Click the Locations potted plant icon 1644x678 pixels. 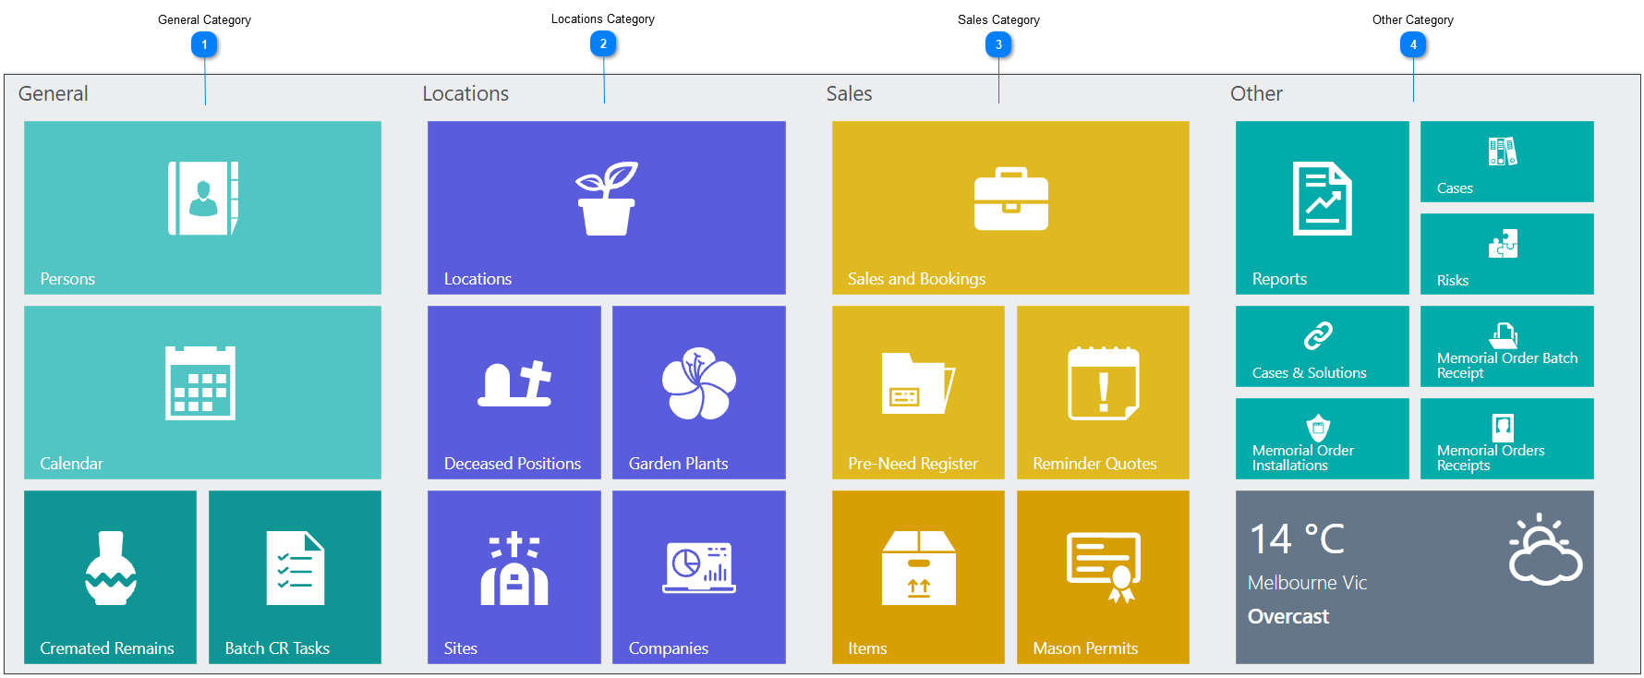(607, 199)
